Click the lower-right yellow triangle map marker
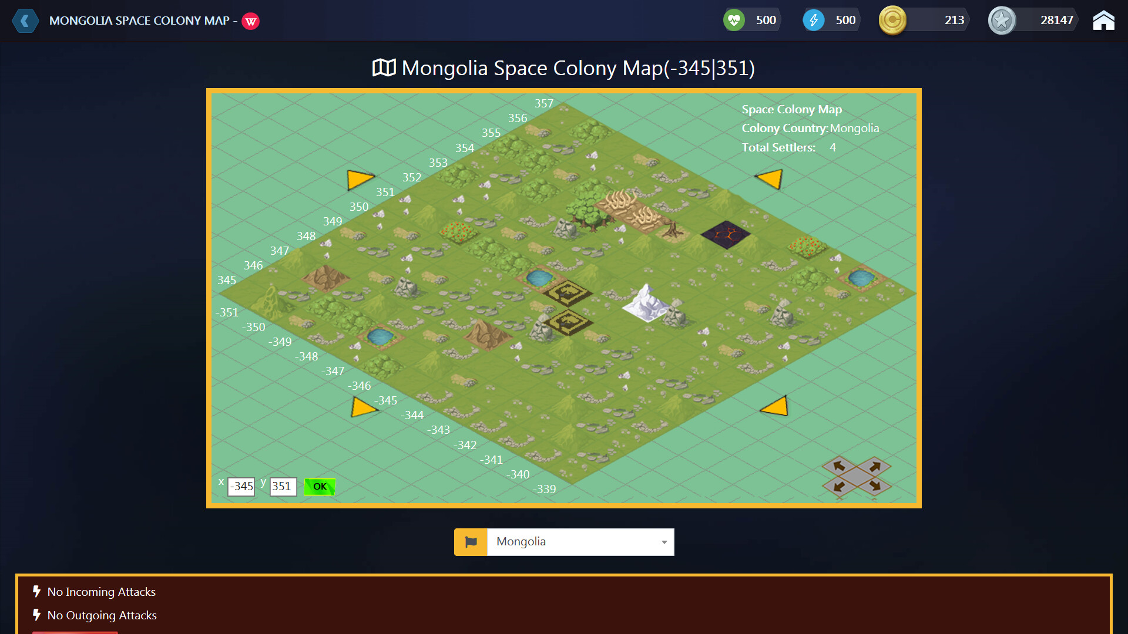The height and width of the screenshot is (634, 1128). (775, 406)
